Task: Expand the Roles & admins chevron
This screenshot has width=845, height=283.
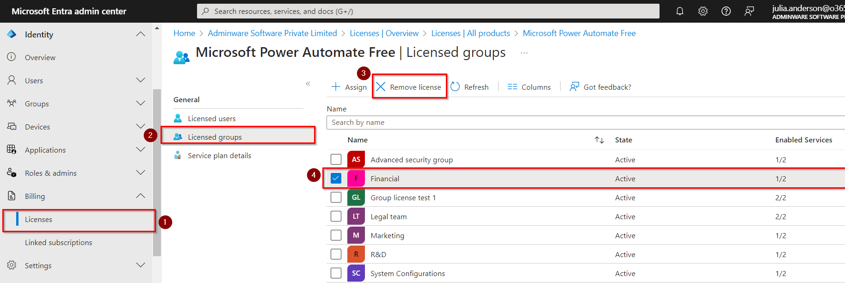Action: (141, 173)
